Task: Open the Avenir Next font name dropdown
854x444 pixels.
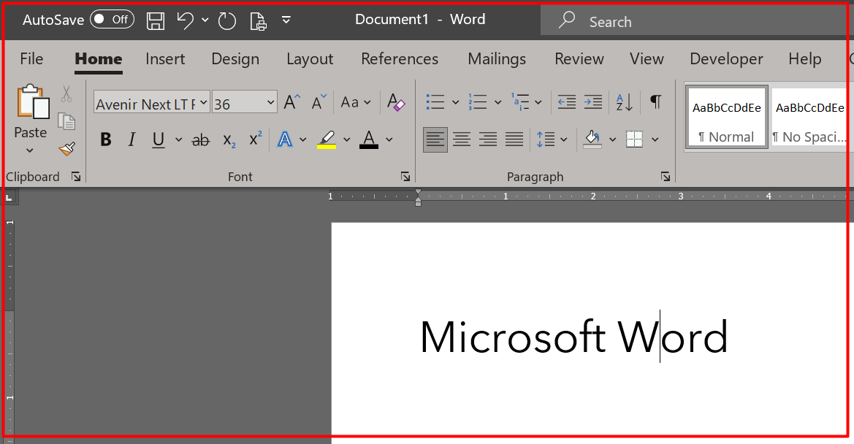Action: (203, 102)
